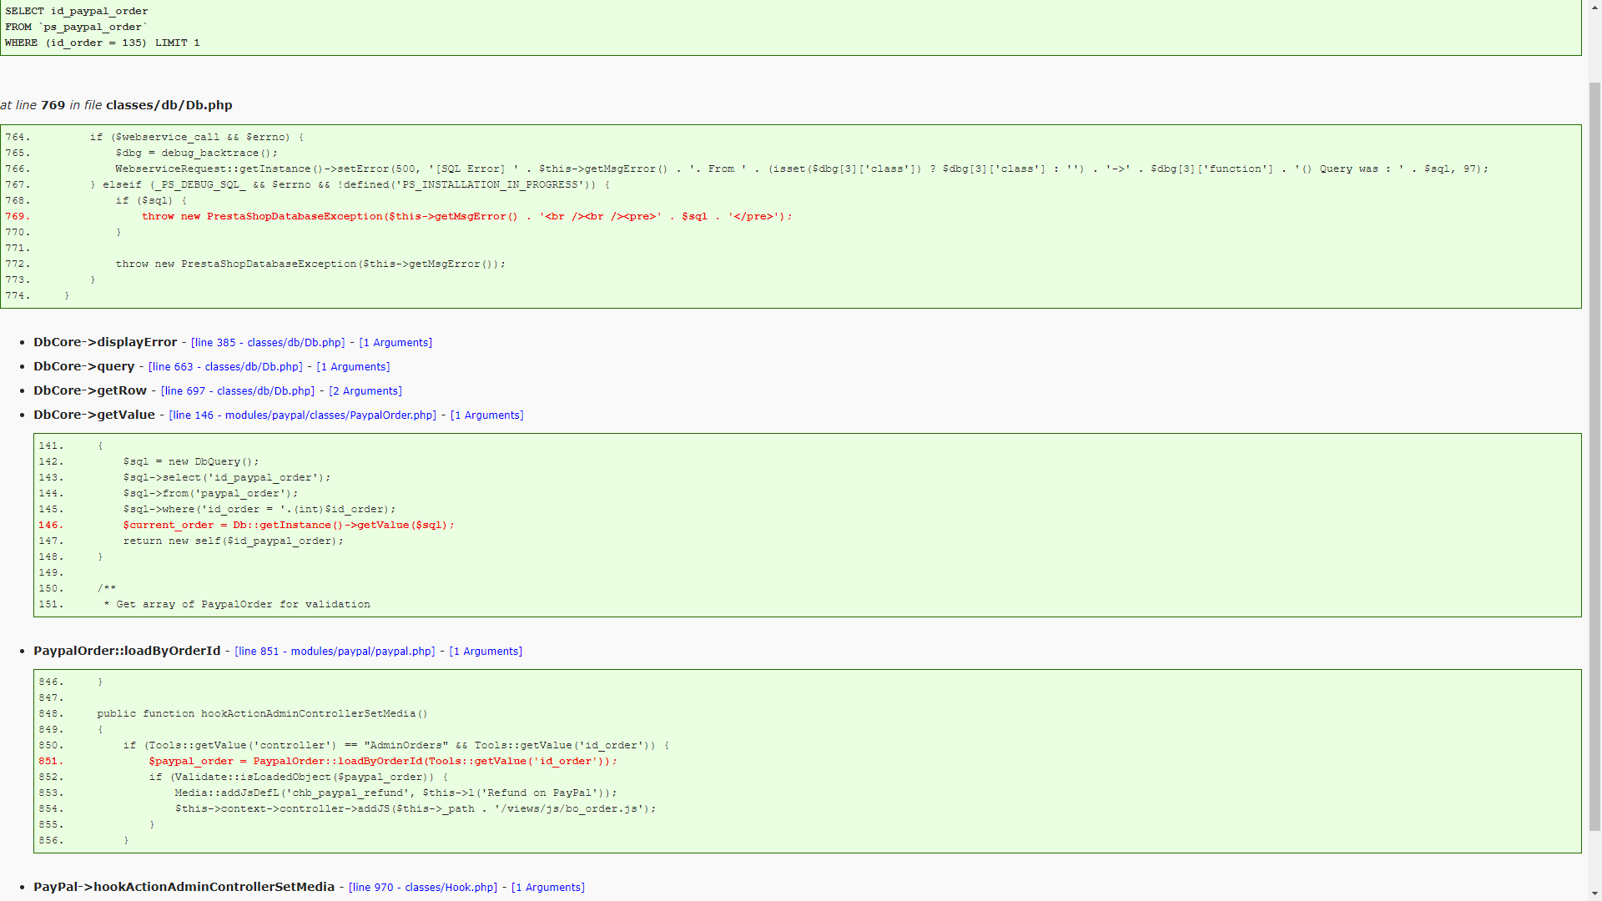Click the scrollbar up arrow
Viewport: 1602px width, 901px height.
[1594, 7]
